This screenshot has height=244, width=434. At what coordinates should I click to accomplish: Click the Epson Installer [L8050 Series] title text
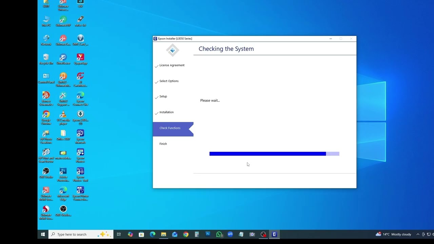(175, 39)
